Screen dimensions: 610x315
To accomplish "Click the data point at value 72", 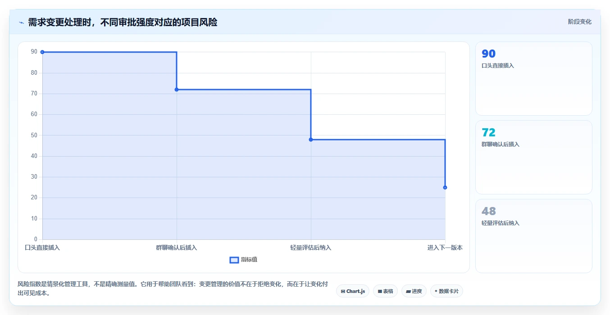I will [x=177, y=90].
